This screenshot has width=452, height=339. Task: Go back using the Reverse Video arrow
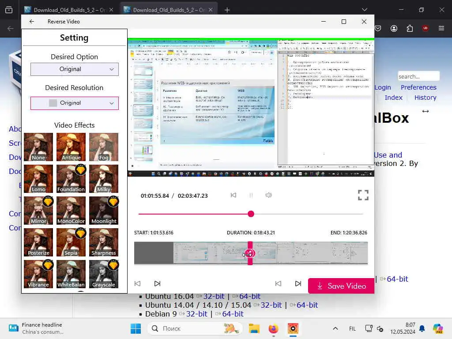click(x=32, y=22)
